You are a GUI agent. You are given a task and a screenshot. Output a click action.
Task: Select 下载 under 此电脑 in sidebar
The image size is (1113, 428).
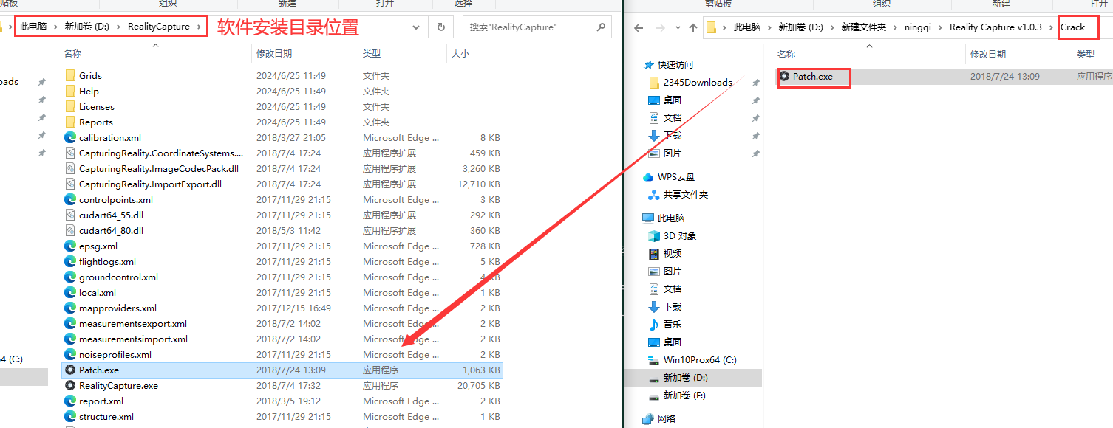673,306
